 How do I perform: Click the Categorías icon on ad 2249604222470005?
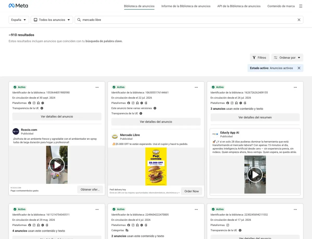127,230
